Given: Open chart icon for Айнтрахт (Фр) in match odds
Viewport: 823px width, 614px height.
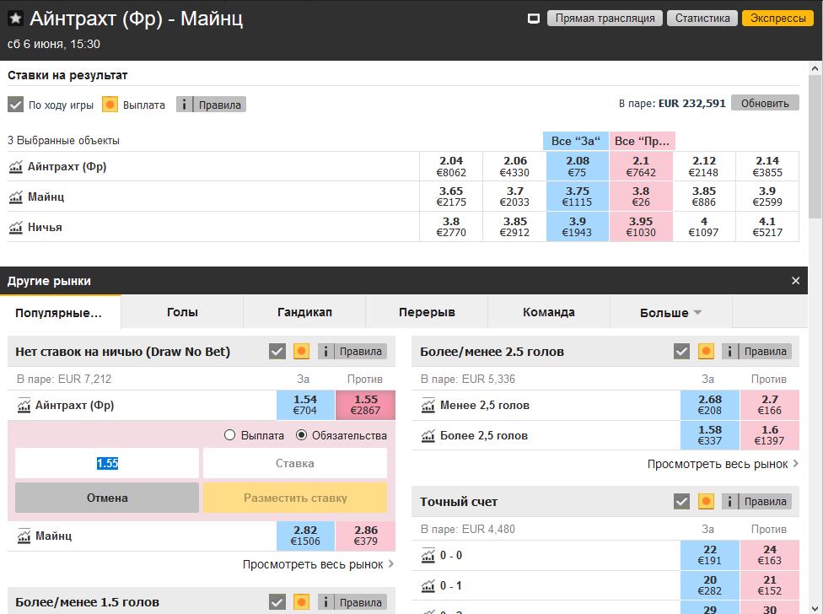Looking at the screenshot, I should click(x=16, y=167).
